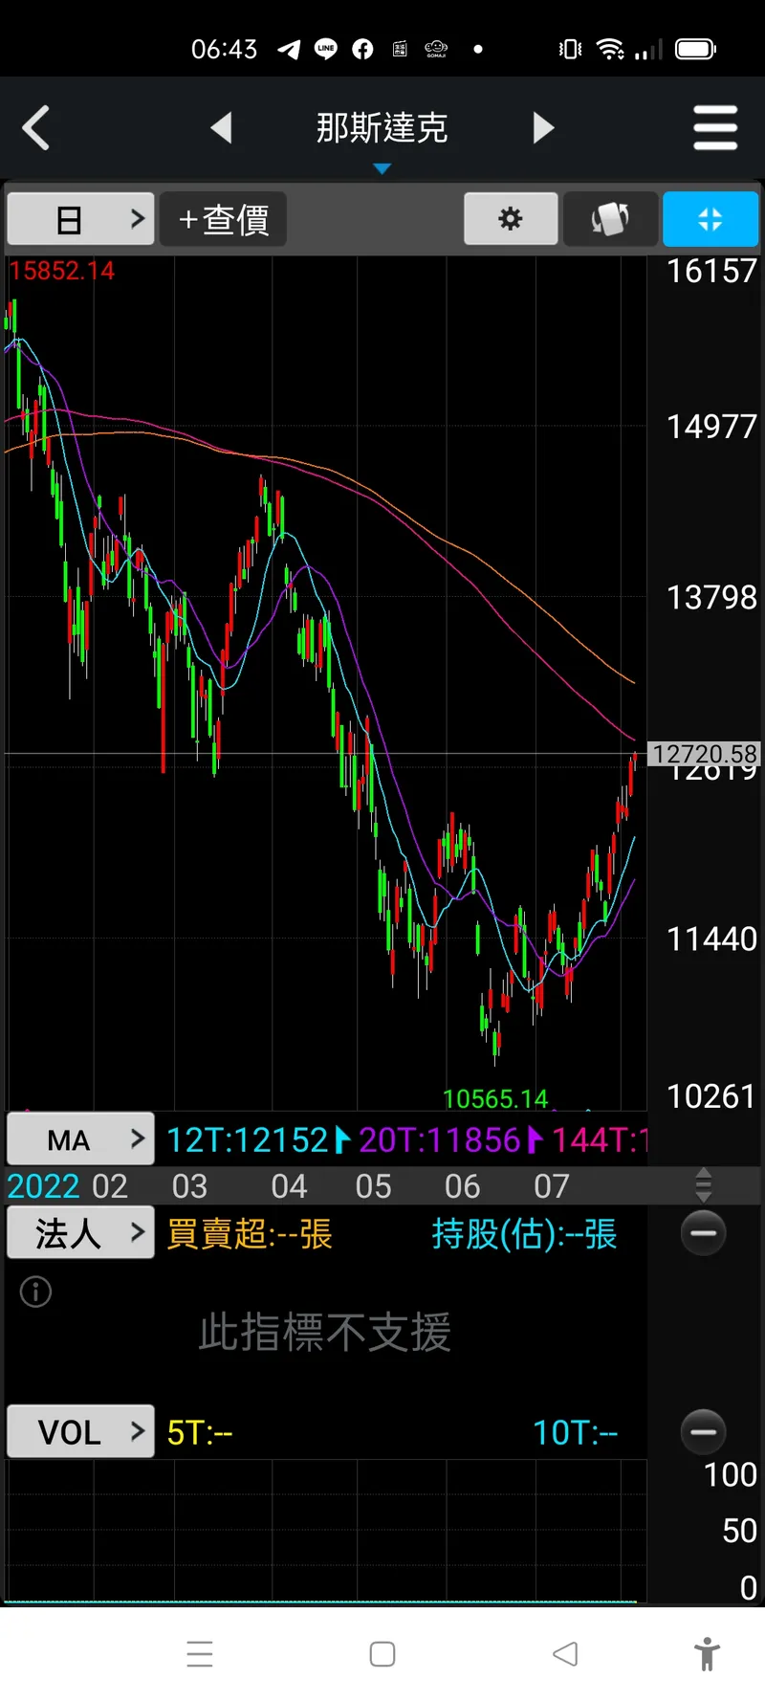Open the hamburger menu
Viewport: 765px width, 1701px height.
click(715, 127)
